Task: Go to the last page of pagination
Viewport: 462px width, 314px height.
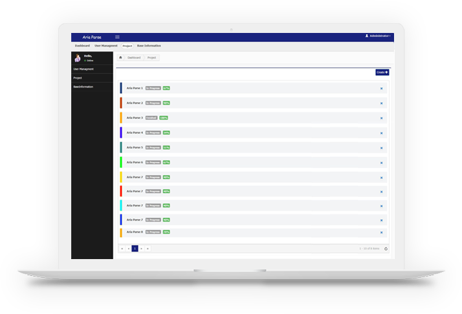Action: [148, 248]
